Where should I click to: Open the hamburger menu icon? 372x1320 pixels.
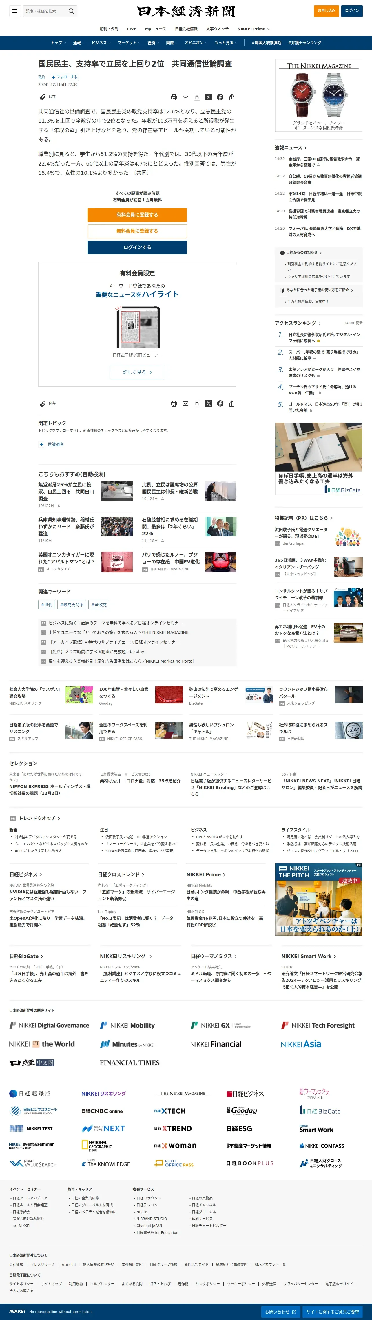point(15,11)
